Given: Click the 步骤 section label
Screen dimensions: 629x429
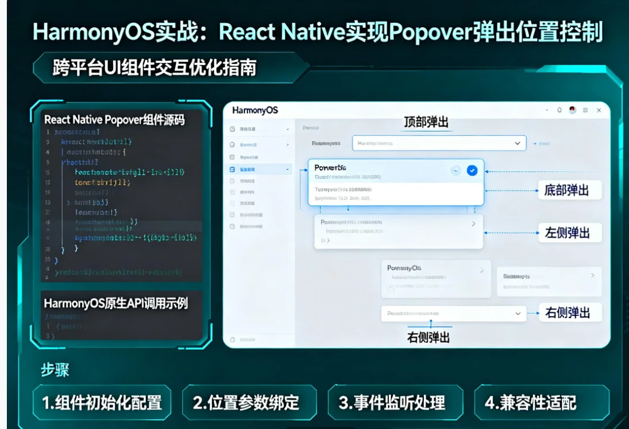Looking at the screenshot, I should pyautogui.click(x=55, y=370).
